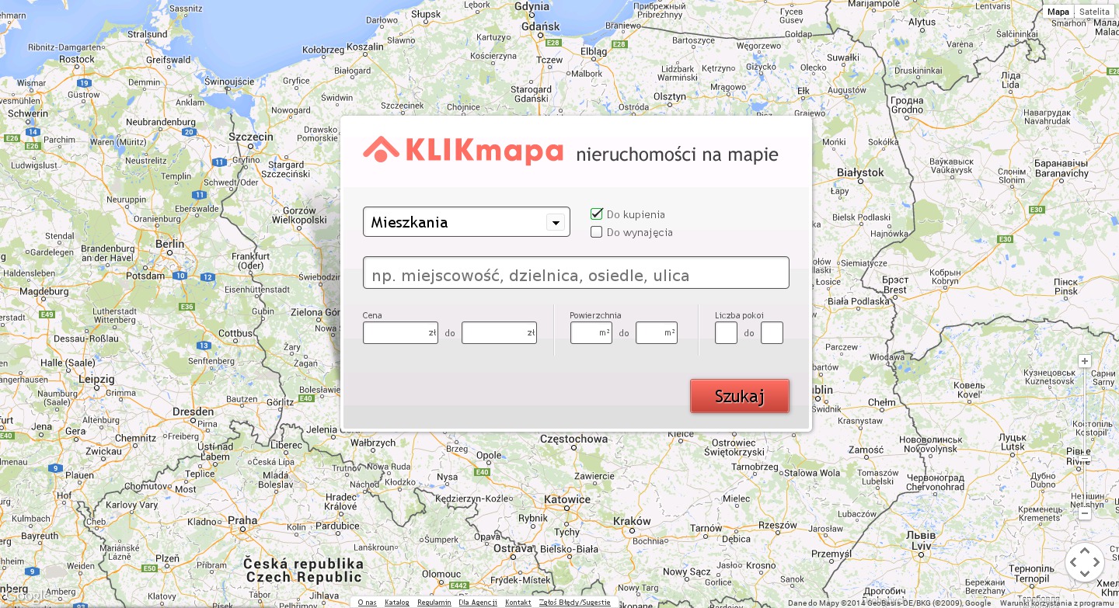Pan map down using the compass arrow

[1085, 573]
